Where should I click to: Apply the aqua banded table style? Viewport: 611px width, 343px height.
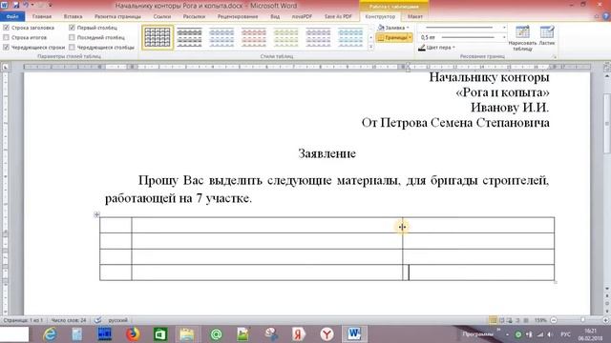pyautogui.click(x=350, y=38)
